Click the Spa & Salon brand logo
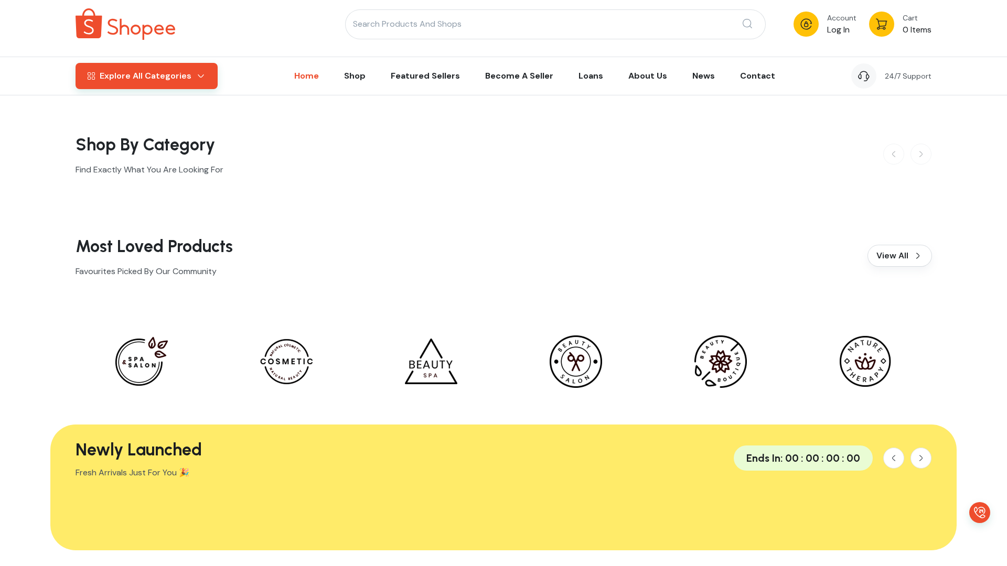Screen dimensions: 1007x566 tap(142, 362)
